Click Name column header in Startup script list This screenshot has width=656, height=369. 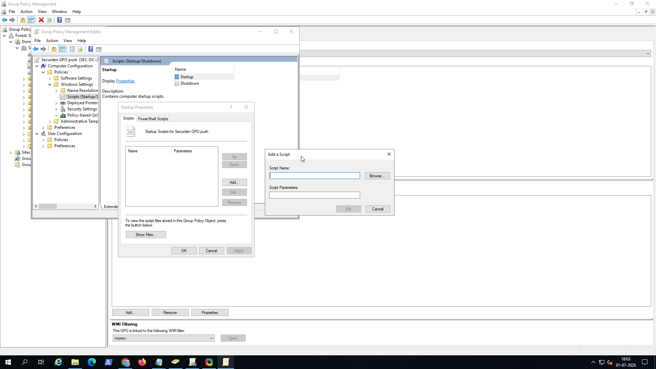click(x=149, y=151)
